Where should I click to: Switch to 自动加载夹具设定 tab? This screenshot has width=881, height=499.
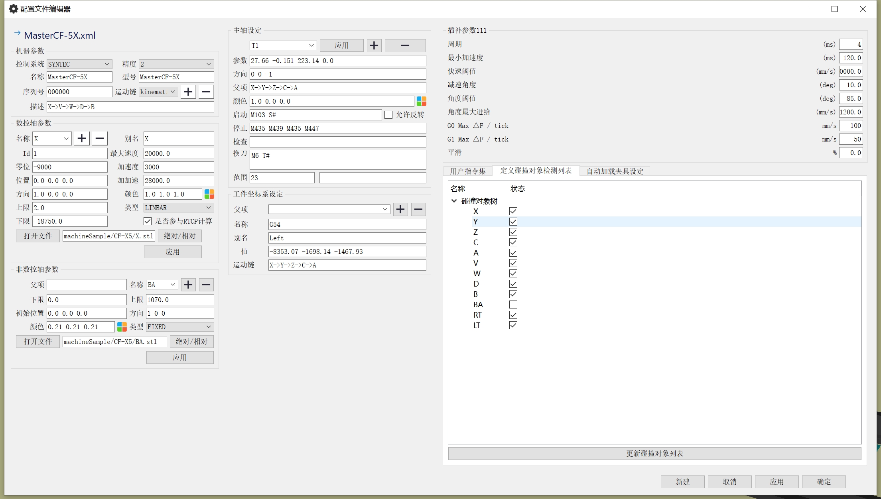pyautogui.click(x=615, y=171)
